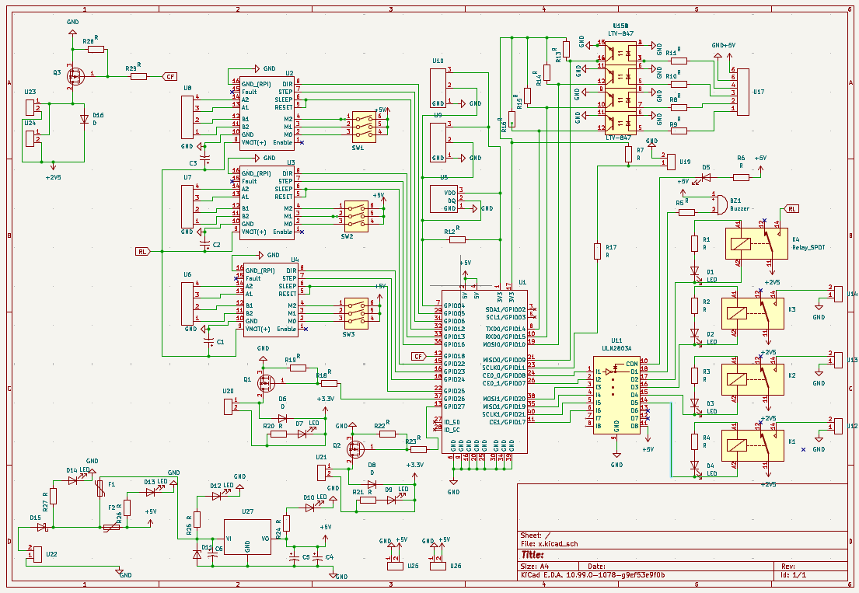The width and height of the screenshot is (859, 593).
Task: Select the U23 two-pin connector
Action: pyautogui.click(x=30, y=107)
